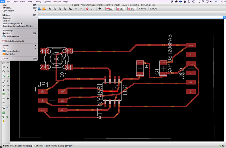Choose New from the File menu
226x148 pixels.
pyautogui.click(x=19, y=5)
